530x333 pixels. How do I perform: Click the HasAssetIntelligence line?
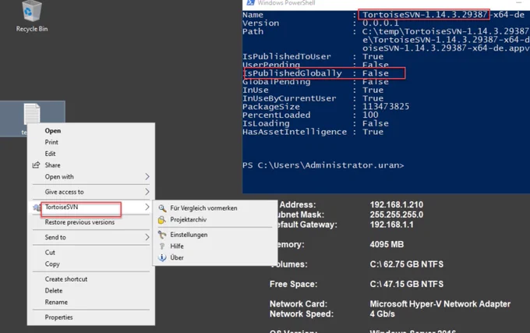click(x=313, y=132)
